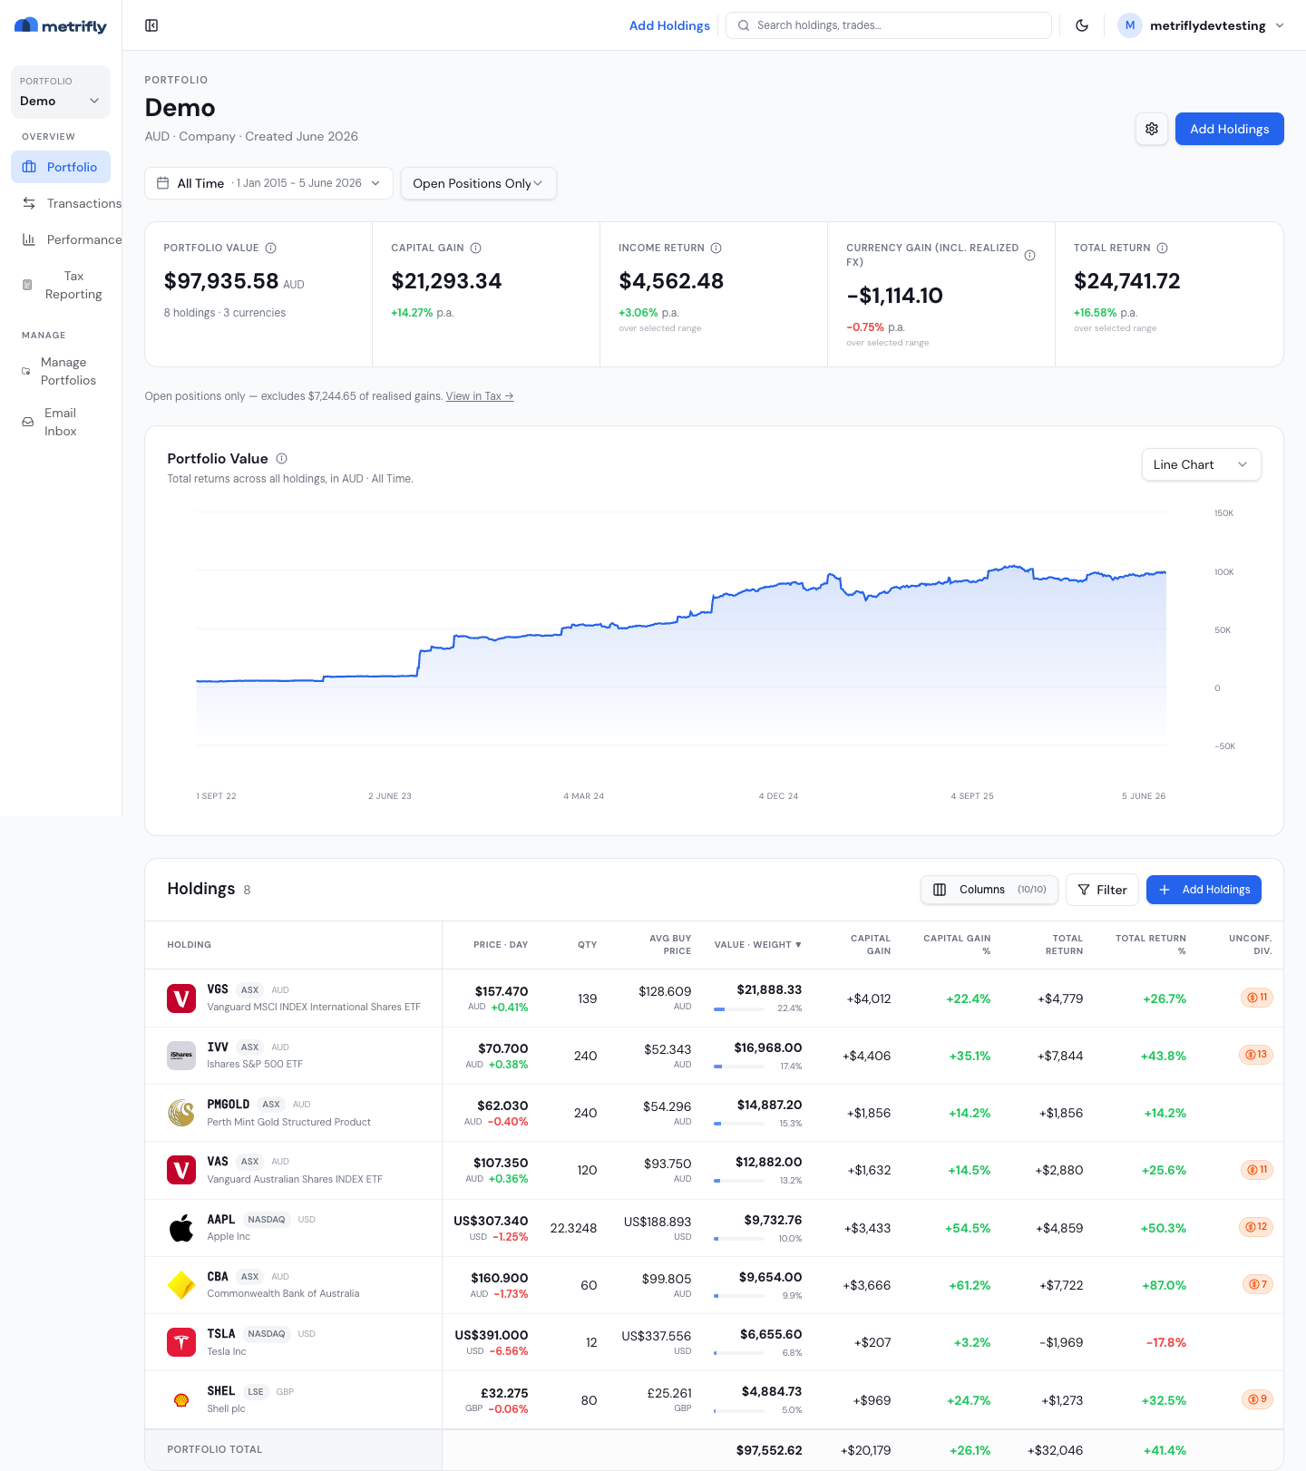Sort by Qty column header

point(587,945)
